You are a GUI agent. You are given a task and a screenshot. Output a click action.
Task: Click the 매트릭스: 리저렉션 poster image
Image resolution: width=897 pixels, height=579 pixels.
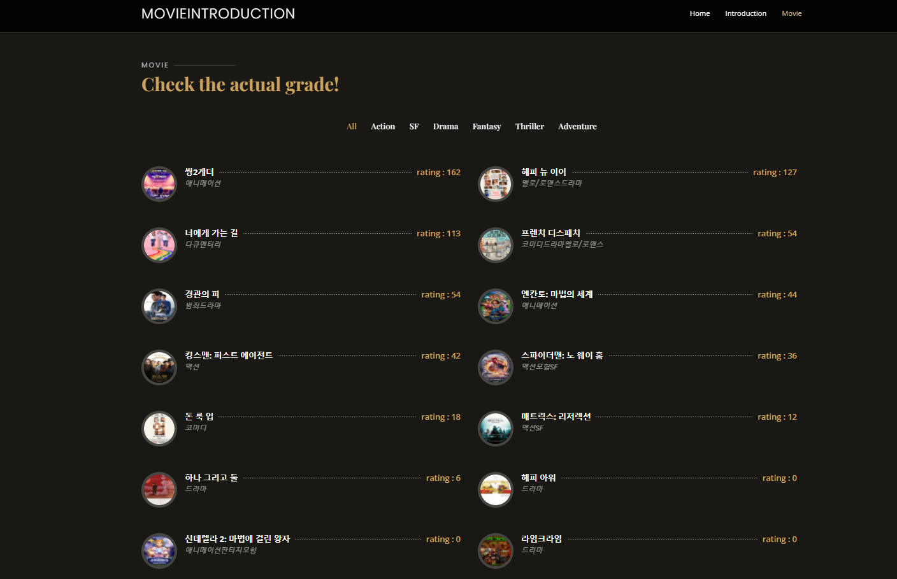[x=495, y=428]
